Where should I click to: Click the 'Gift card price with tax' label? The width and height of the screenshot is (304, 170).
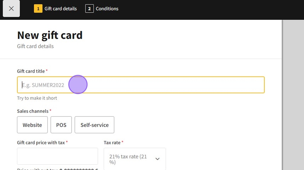tap(41, 142)
